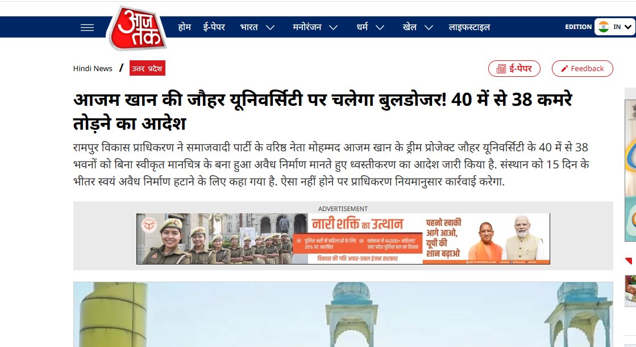Follow the Hindi News breadcrumb link
This screenshot has width=636, height=347.
pyautogui.click(x=93, y=69)
